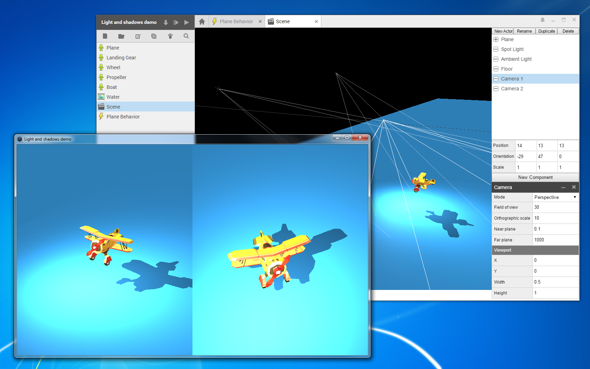Select the Propeller asset in the list
Viewport: 590px width, 369px height.
click(145, 77)
